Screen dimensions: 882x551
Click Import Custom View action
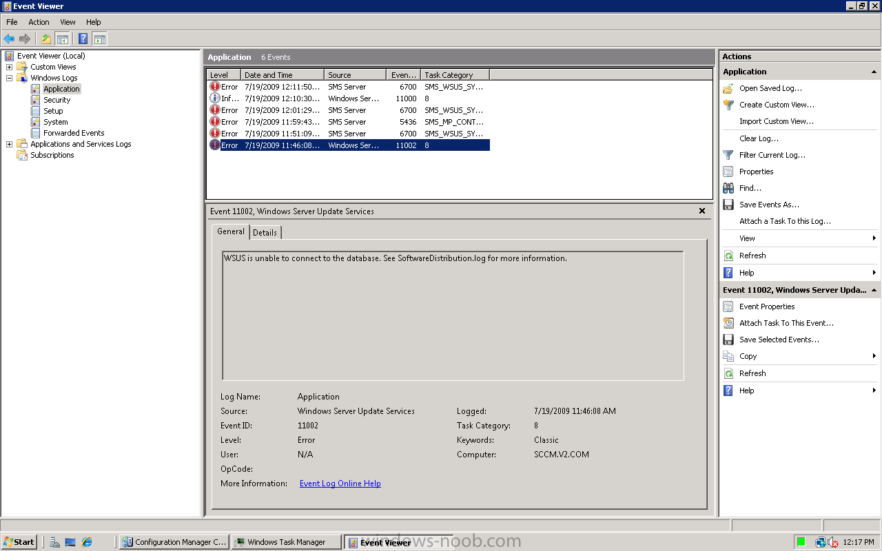(777, 121)
